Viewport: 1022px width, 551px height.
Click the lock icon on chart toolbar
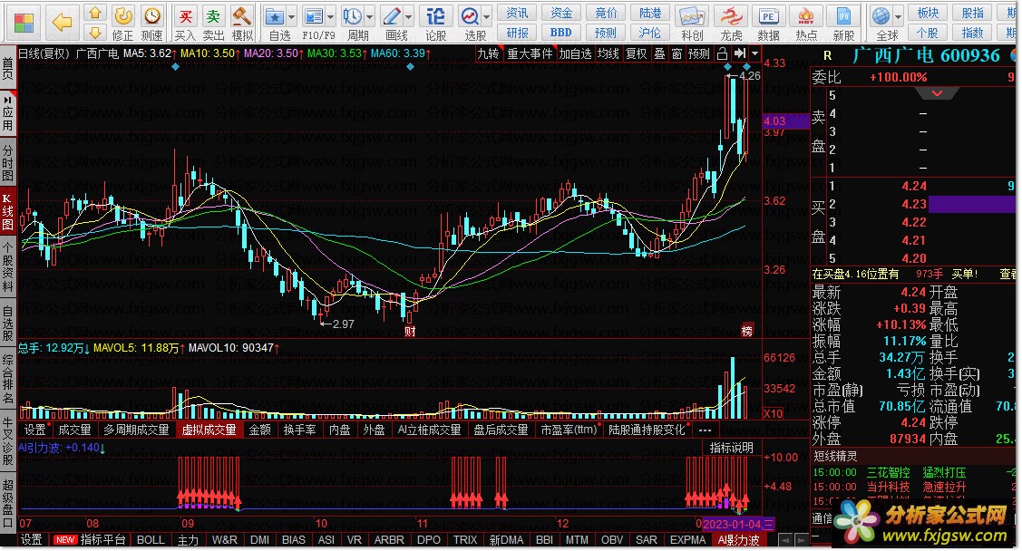[722, 53]
